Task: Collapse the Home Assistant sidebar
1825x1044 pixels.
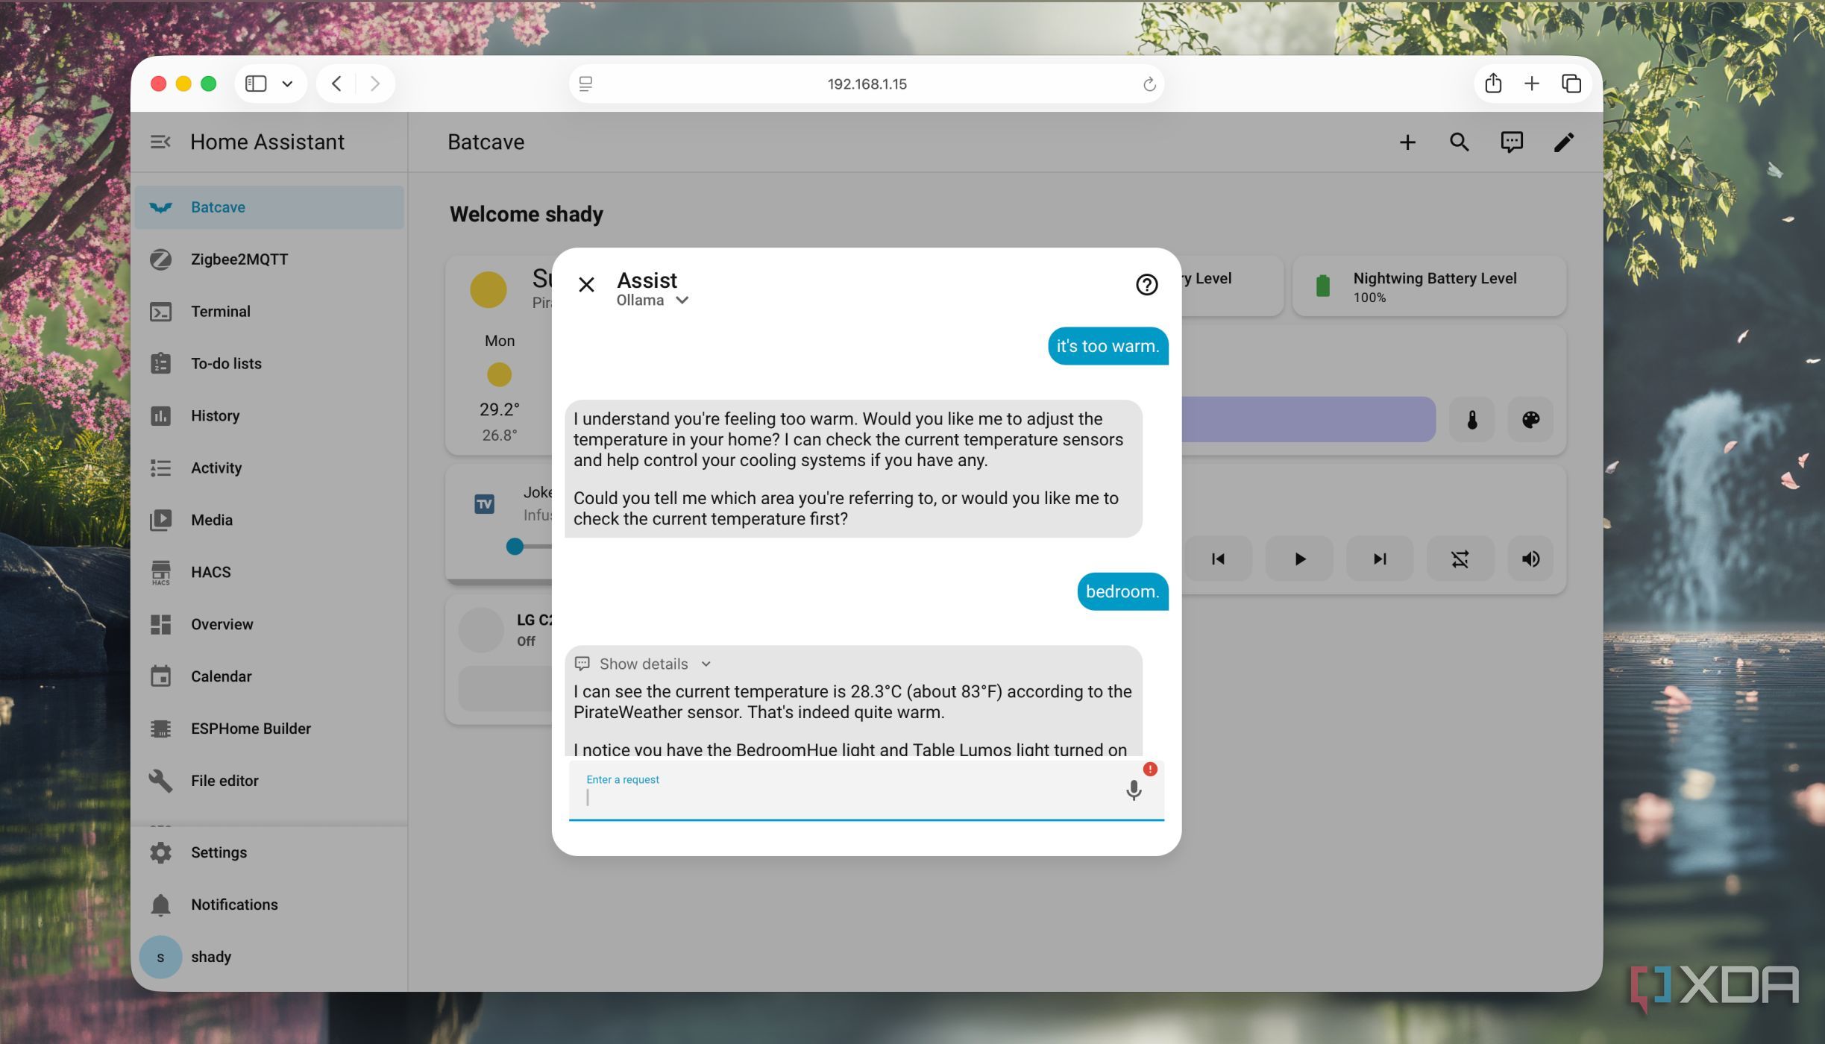Action: pyautogui.click(x=160, y=142)
